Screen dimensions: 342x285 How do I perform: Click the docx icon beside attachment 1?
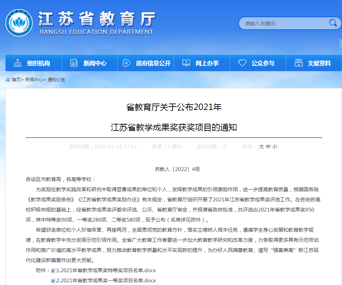[53, 271]
